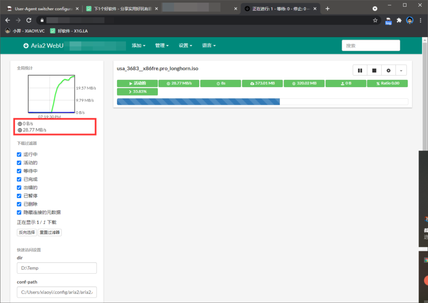
Task: Open the 设置 dropdown menu
Action: click(x=185, y=46)
